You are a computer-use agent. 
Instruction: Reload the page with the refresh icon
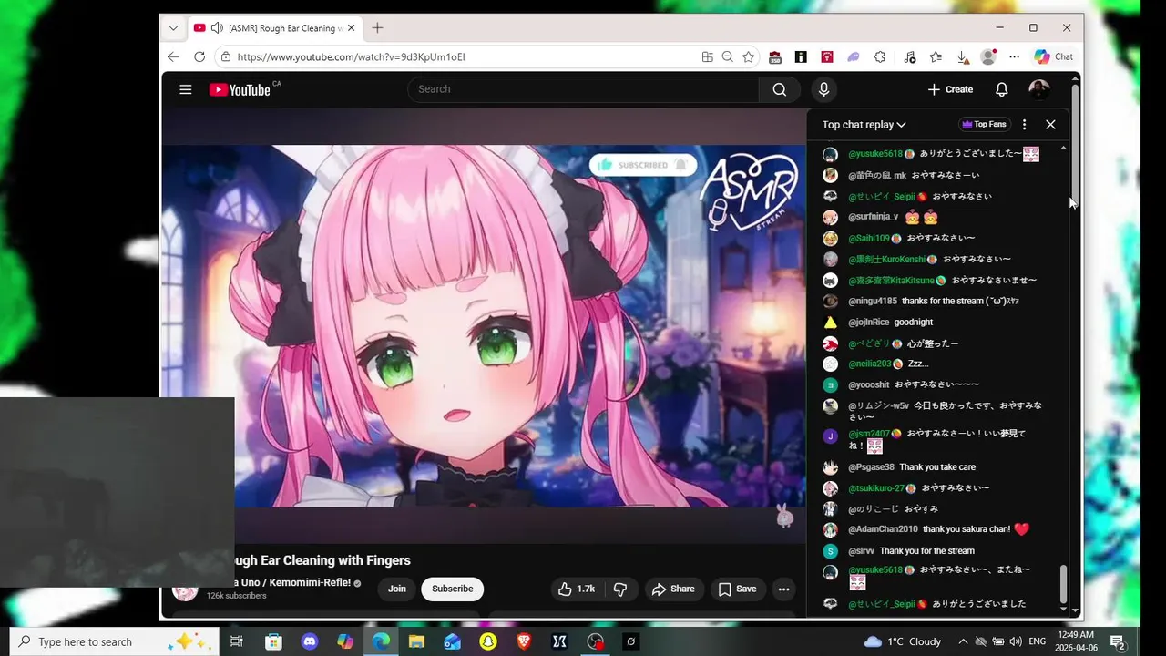click(x=199, y=56)
